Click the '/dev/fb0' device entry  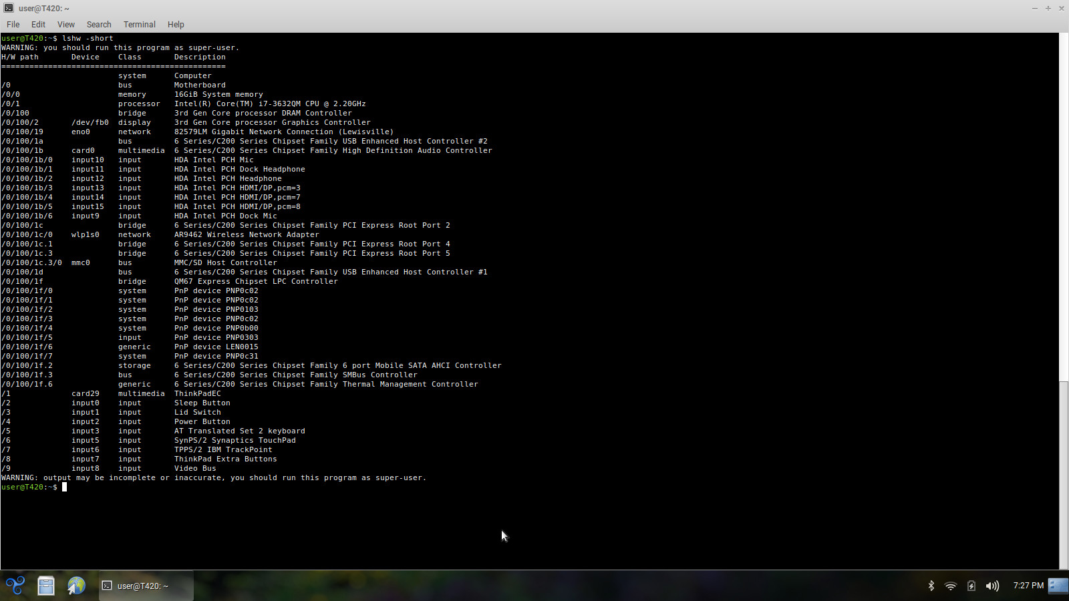tap(90, 123)
